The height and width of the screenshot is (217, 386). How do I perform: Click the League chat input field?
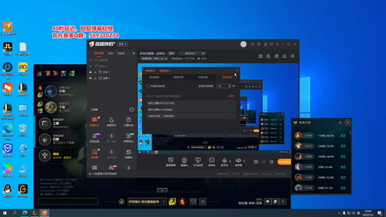tap(68, 202)
